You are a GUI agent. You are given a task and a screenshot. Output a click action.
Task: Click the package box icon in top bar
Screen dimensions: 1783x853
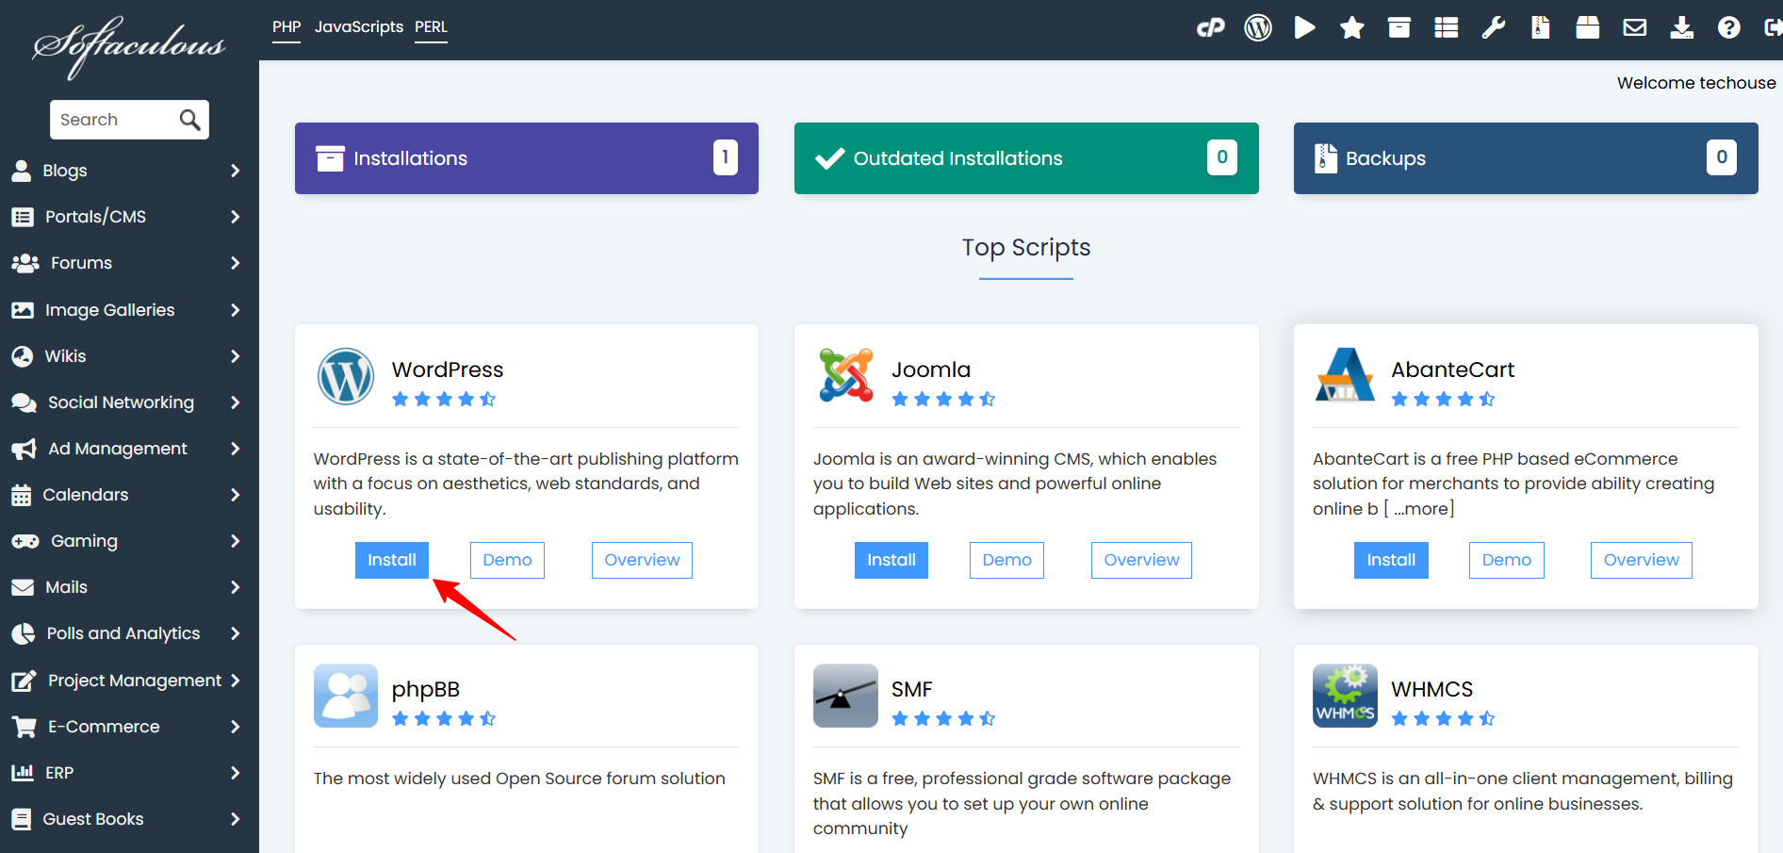pos(1588,27)
